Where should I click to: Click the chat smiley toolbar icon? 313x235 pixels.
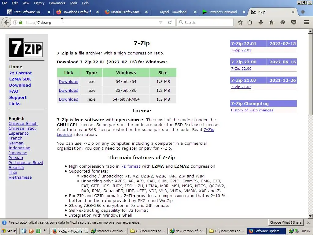tap(282, 22)
